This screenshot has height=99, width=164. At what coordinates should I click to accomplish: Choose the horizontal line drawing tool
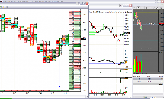coord(150,8)
